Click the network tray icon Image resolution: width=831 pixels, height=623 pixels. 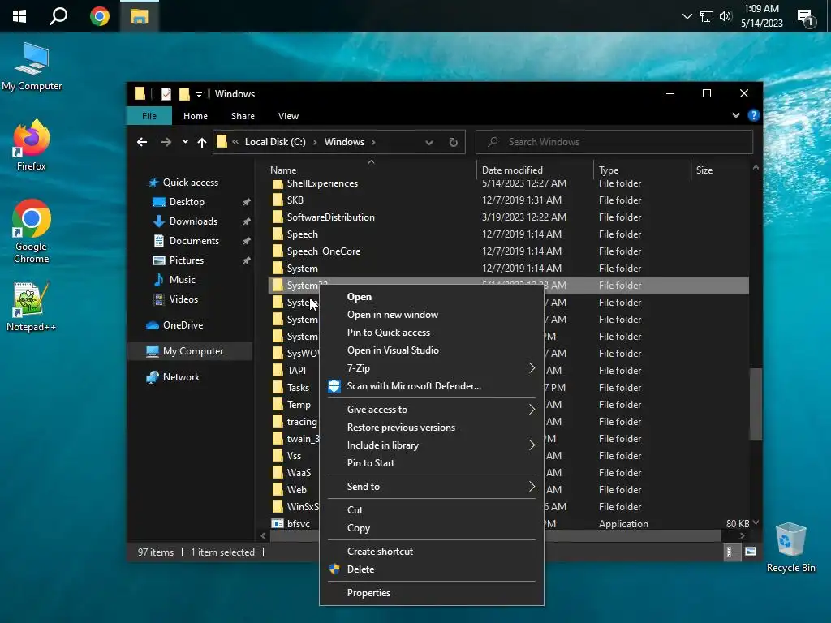pos(707,16)
